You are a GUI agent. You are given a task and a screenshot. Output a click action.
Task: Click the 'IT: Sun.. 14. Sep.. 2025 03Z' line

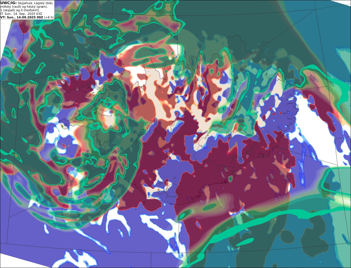[21, 13]
